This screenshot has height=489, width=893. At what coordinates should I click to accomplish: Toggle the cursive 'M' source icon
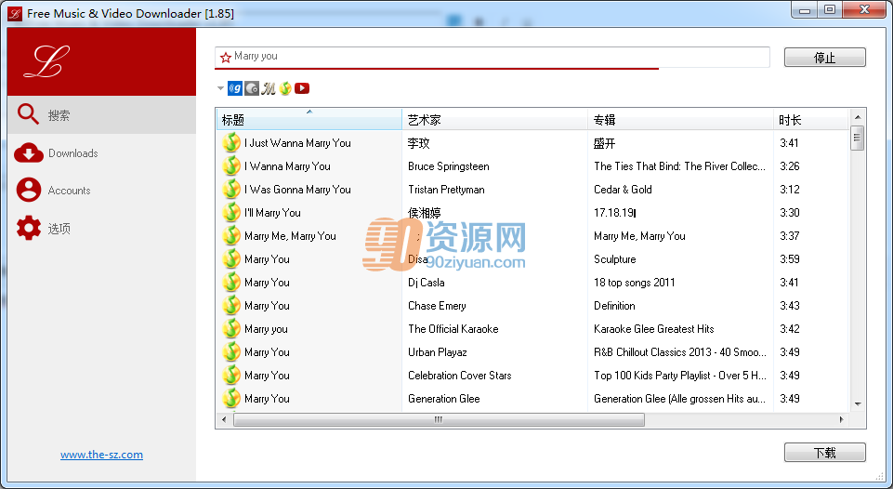(x=269, y=88)
